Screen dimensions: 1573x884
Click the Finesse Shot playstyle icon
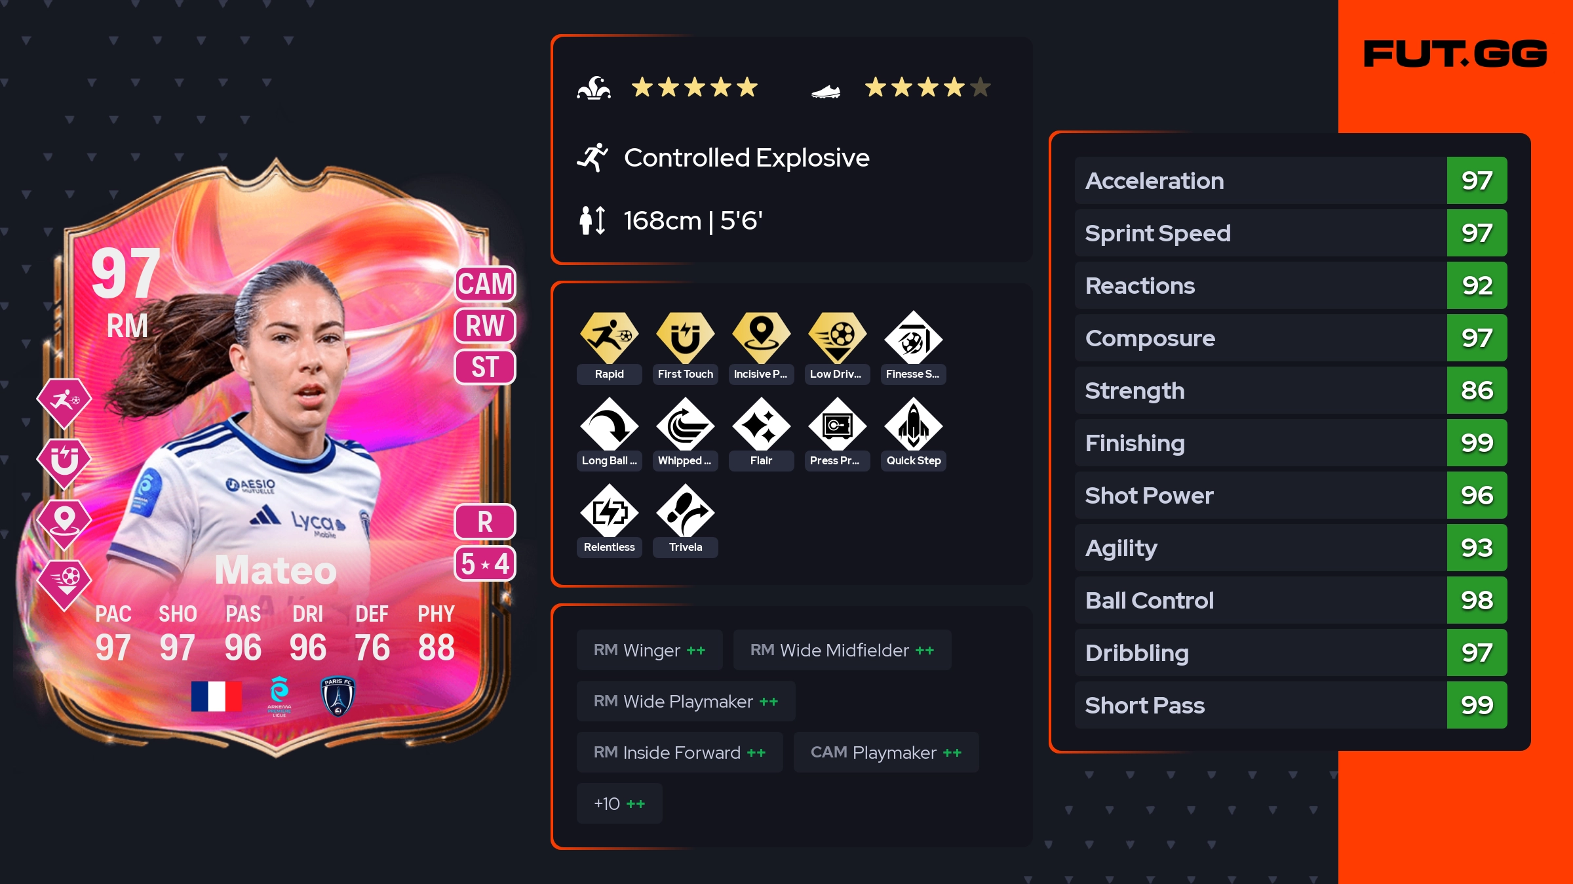coord(913,337)
